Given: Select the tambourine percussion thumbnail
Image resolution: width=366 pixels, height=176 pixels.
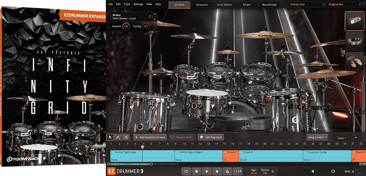Looking at the screenshot, I should click(354, 41).
